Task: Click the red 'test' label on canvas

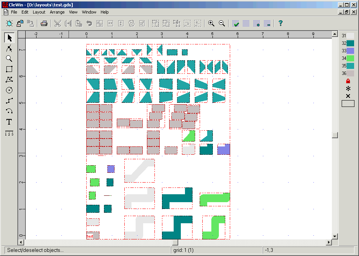Action: (x=90, y=236)
